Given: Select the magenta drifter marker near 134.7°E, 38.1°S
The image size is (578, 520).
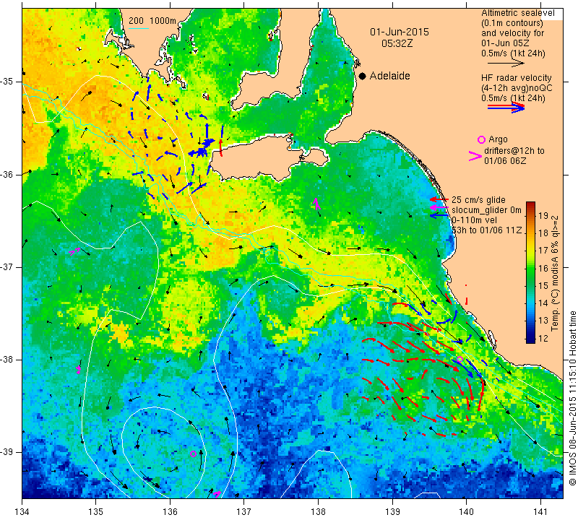Looking at the screenshot, I should [78, 369].
